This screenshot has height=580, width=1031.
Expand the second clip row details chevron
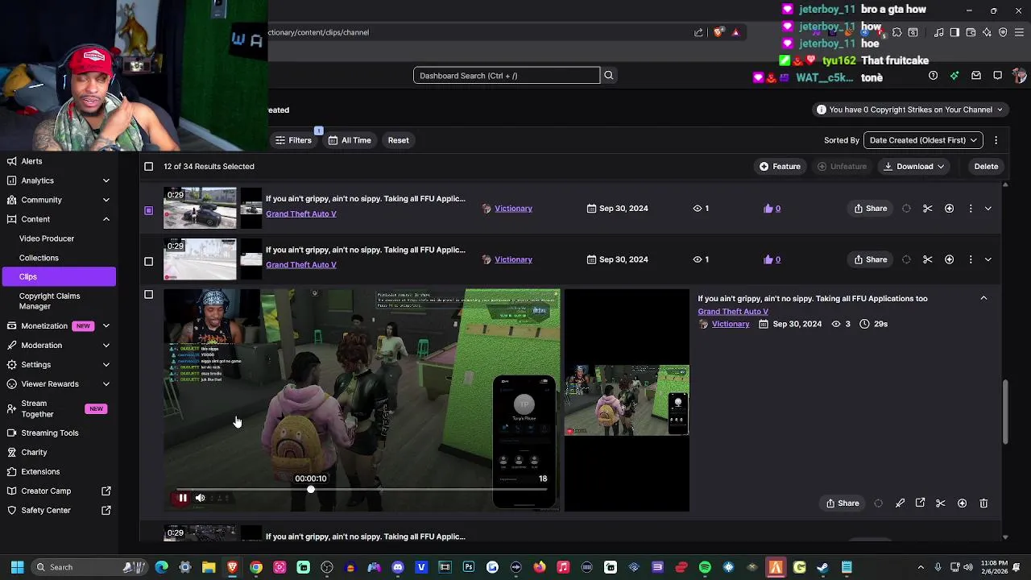pyautogui.click(x=988, y=259)
